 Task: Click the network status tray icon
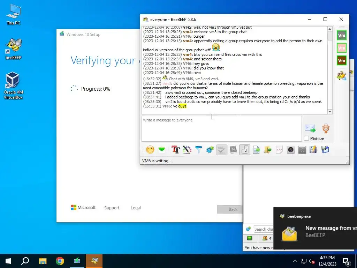pyautogui.click(x=304, y=261)
